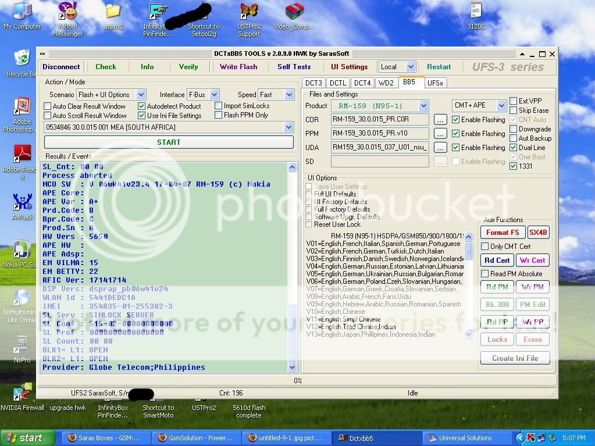Click the PPM file path field
Viewport: 595px width, 446px height.
(x=380, y=134)
